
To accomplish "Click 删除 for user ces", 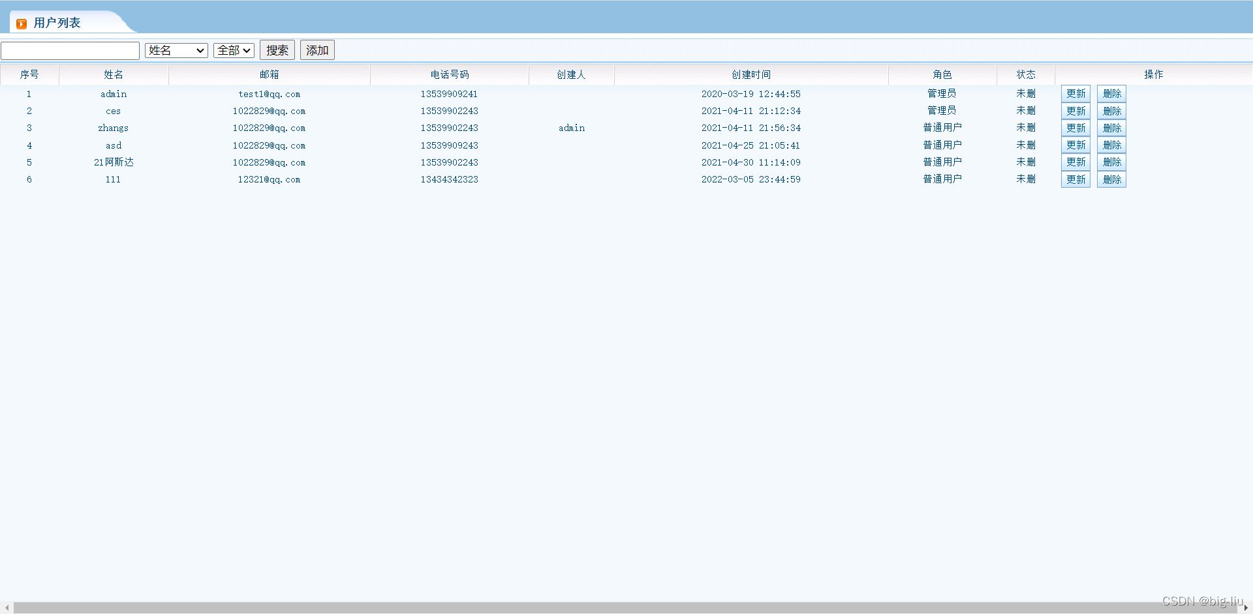I will 1111,111.
